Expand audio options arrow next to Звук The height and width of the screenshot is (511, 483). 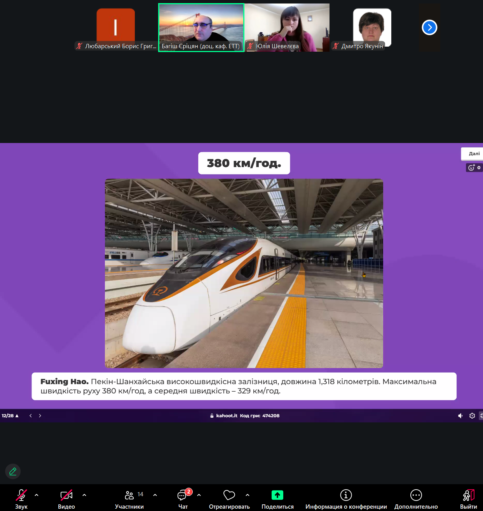pyautogui.click(x=37, y=495)
